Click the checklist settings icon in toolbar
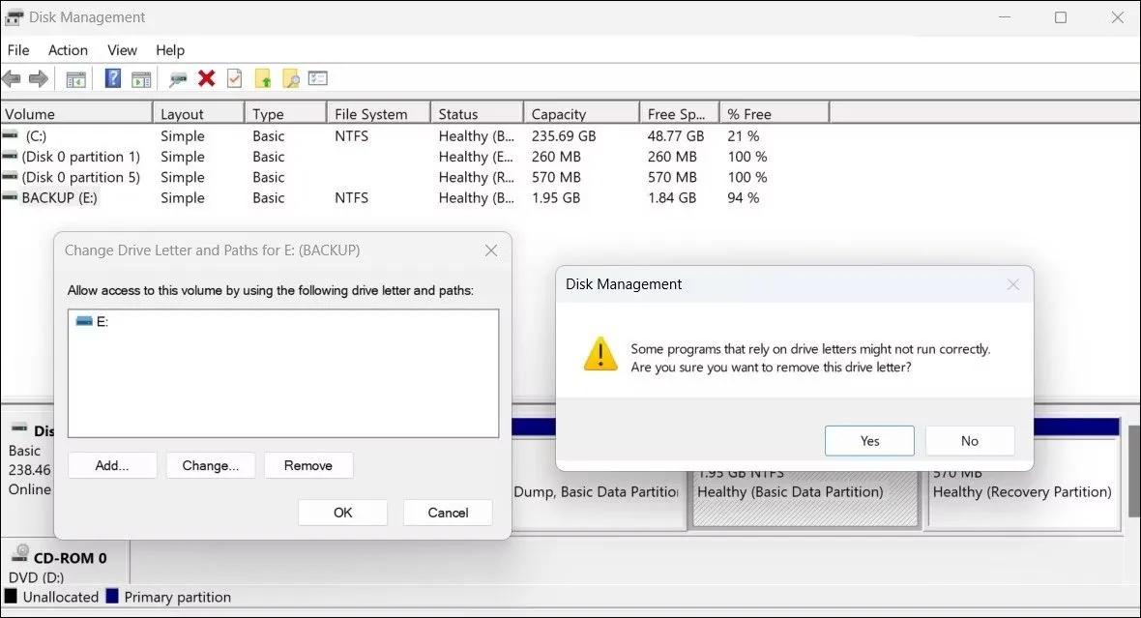This screenshot has height=618, width=1141. [x=318, y=79]
